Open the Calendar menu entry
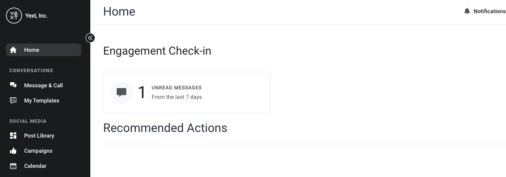The height and width of the screenshot is (177, 506). [44, 166]
